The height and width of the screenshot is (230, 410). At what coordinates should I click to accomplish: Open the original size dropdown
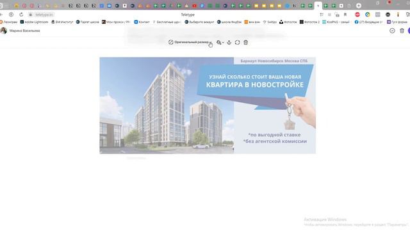(190, 42)
